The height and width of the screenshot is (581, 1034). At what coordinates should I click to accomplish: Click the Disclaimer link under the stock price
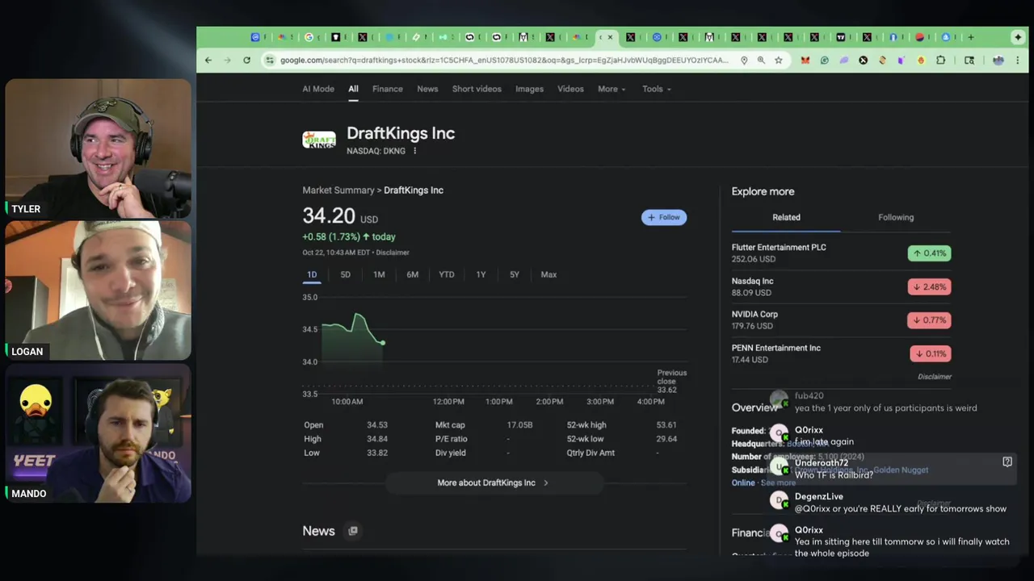[x=393, y=253]
